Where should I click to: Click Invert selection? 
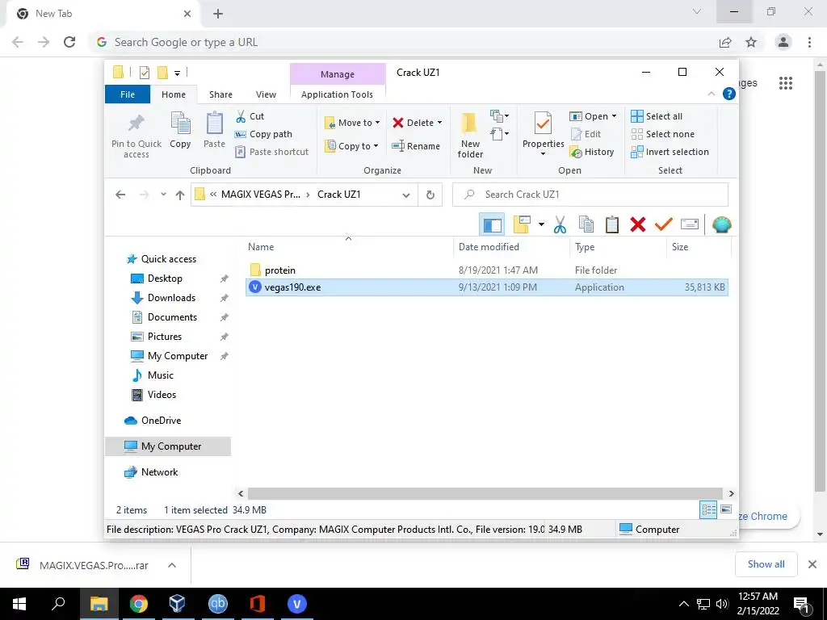(670, 152)
